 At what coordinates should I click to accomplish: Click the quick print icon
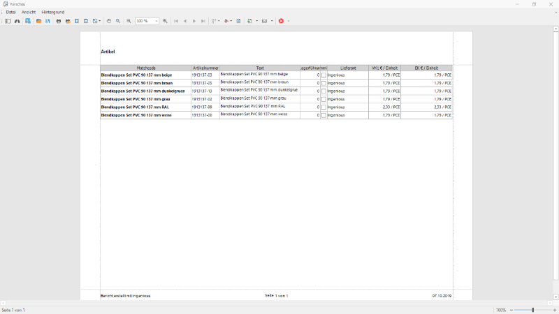pyautogui.click(x=68, y=21)
